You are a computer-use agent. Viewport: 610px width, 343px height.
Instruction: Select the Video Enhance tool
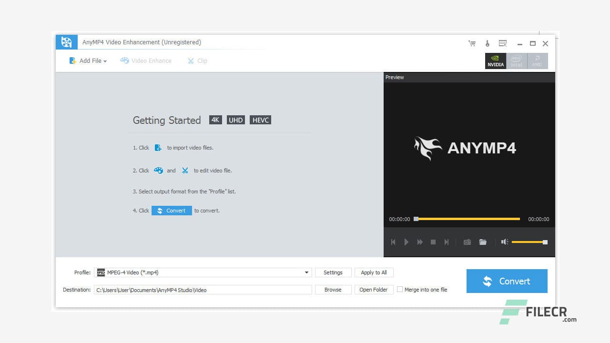(x=146, y=61)
